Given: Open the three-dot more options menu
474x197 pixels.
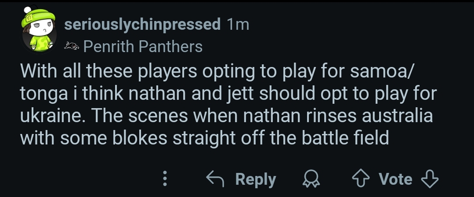Looking at the screenshot, I should (x=165, y=179).
